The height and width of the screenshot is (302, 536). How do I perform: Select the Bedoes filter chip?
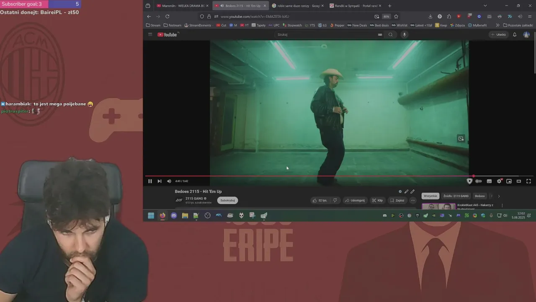pyautogui.click(x=480, y=196)
